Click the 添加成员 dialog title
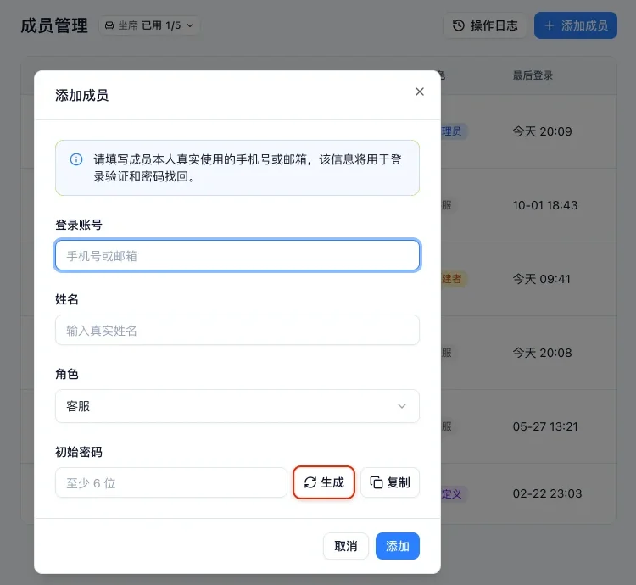The height and width of the screenshot is (585, 636). click(x=82, y=95)
